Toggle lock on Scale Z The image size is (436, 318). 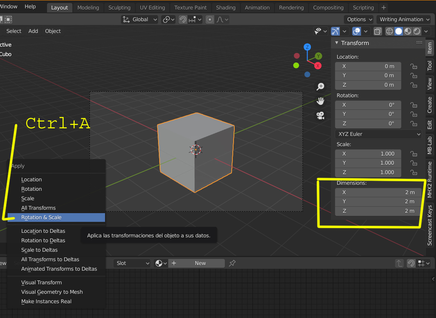(x=414, y=173)
